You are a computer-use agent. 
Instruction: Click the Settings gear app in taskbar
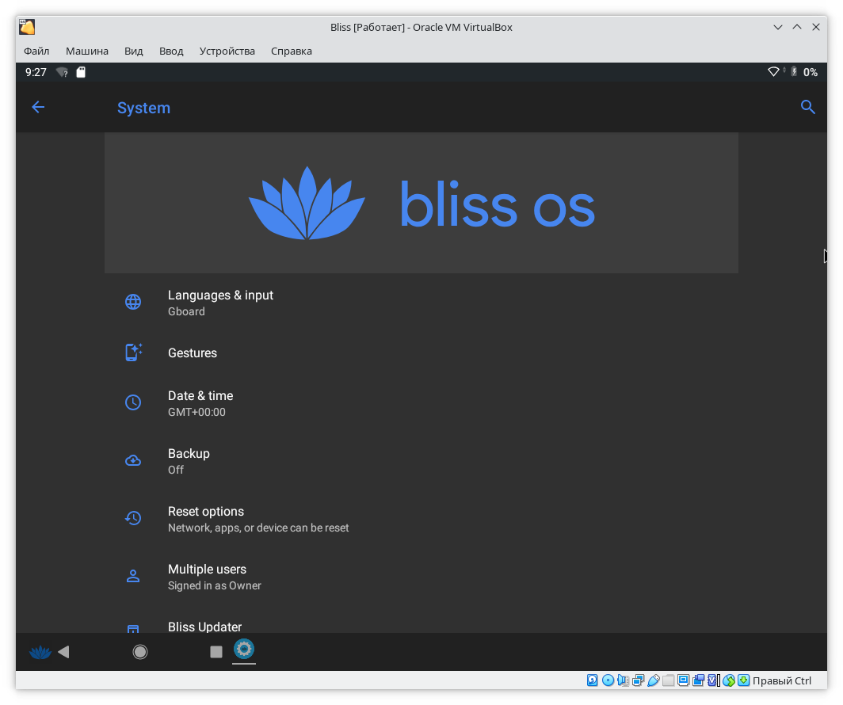click(244, 650)
